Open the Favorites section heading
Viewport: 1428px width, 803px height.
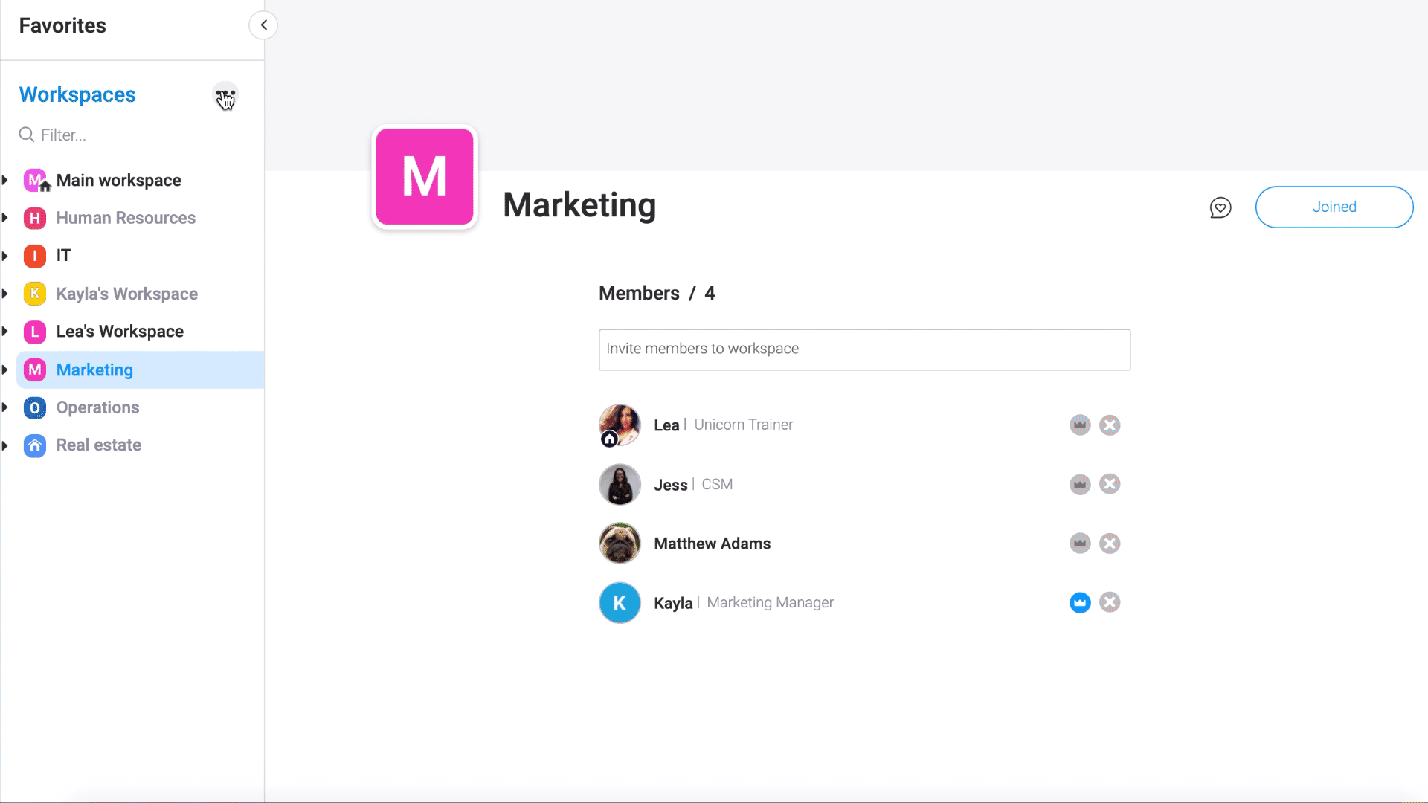click(62, 25)
